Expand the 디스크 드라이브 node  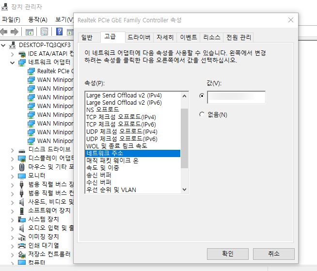point(13,150)
